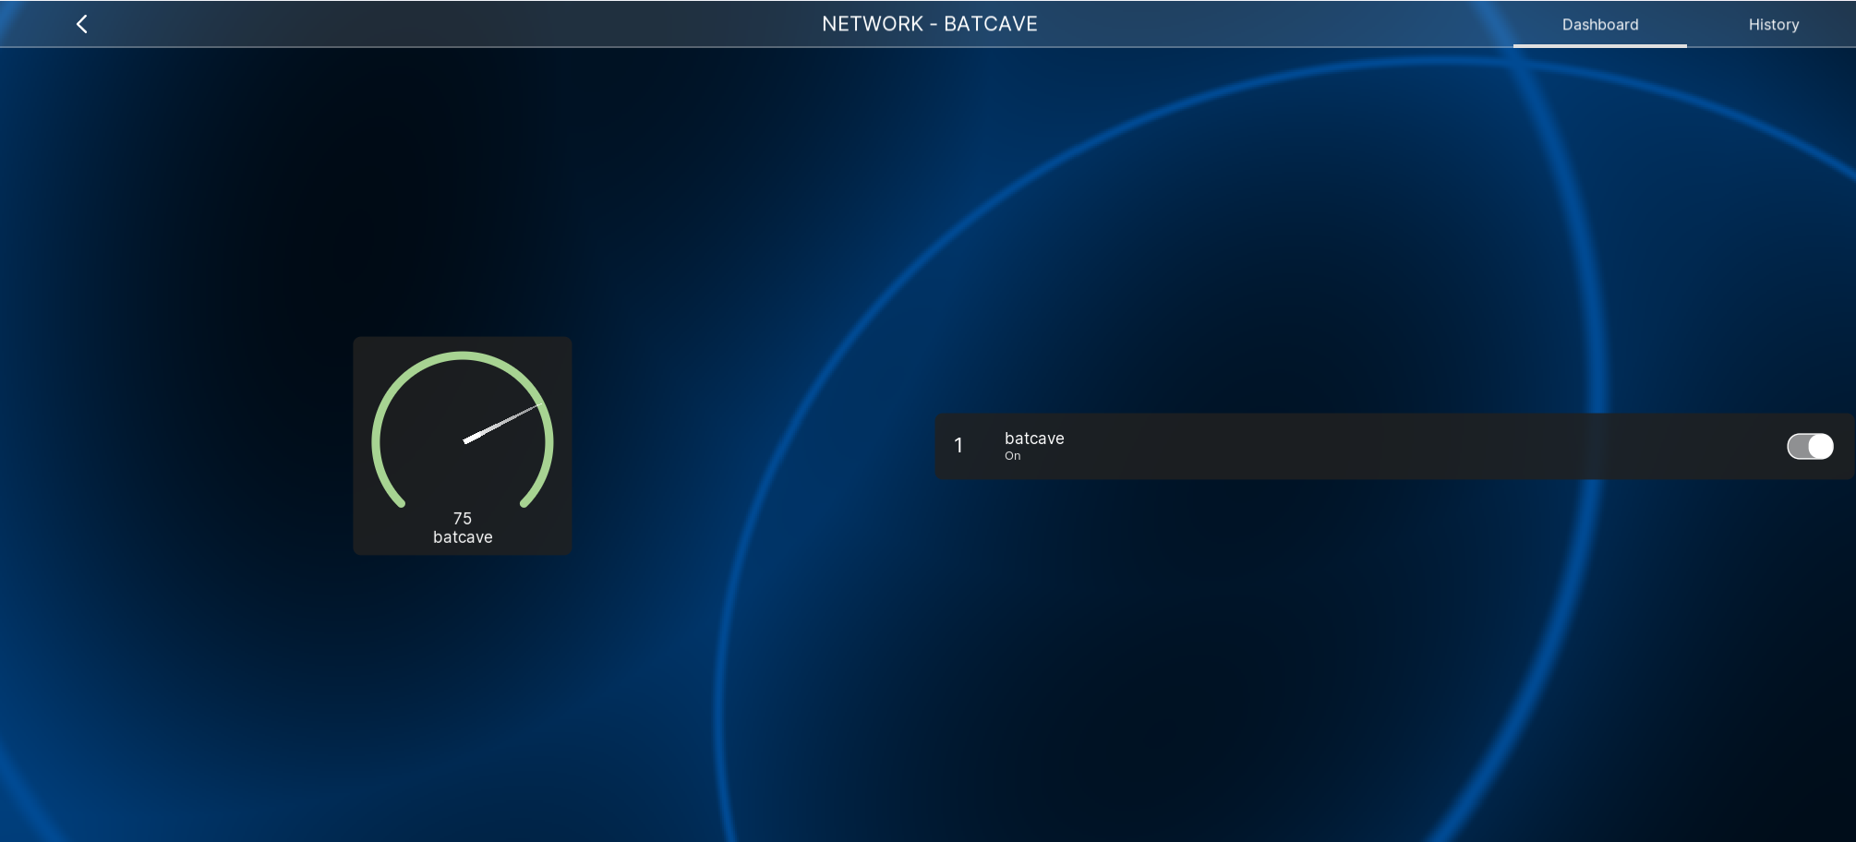1856x842 pixels.
Task: Select the batcave name in the device row
Action: [x=1034, y=439]
